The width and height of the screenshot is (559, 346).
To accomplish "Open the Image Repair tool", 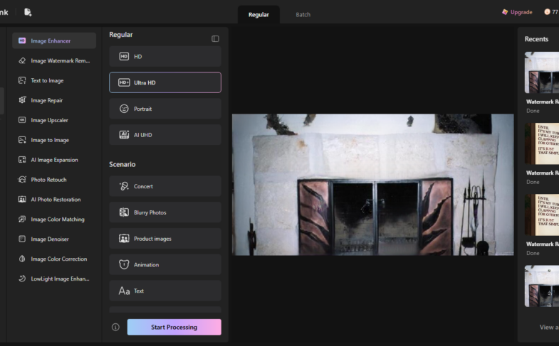I will pos(54,101).
